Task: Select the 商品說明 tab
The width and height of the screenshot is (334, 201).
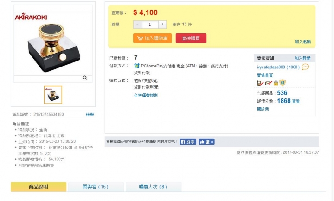Action: 39,187
